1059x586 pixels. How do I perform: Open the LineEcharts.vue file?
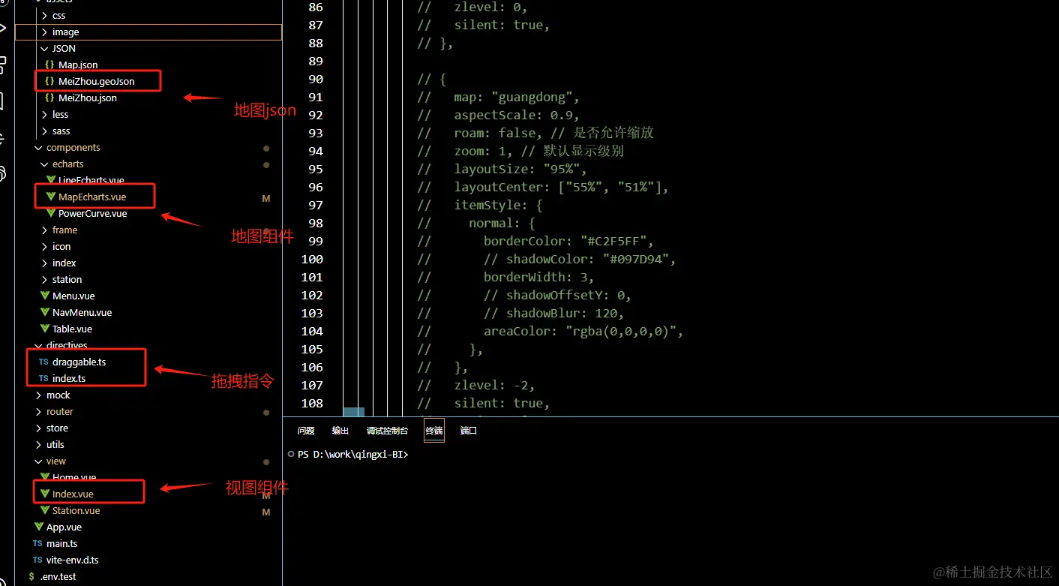pos(91,181)
